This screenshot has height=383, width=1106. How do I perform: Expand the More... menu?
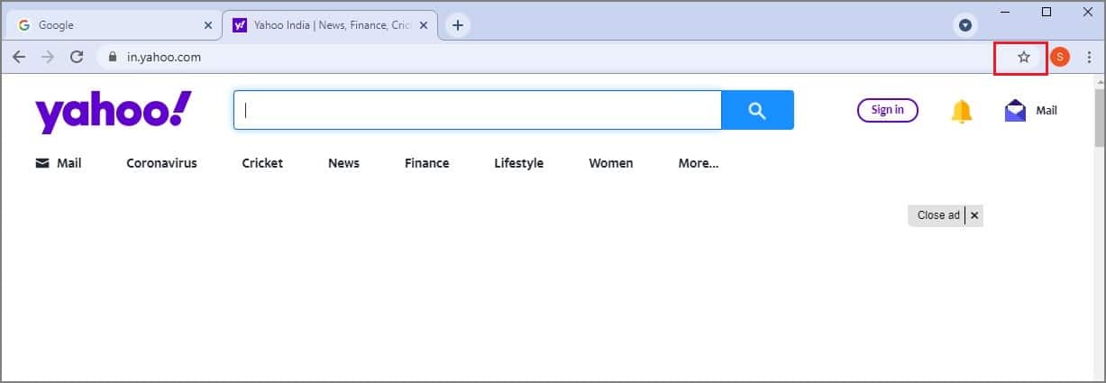click(699, 163)
